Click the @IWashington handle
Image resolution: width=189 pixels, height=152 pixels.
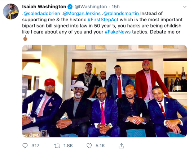(91, 6)
